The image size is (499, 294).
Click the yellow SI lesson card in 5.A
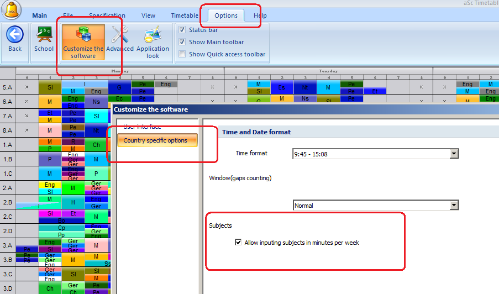[x=50, y=87]
